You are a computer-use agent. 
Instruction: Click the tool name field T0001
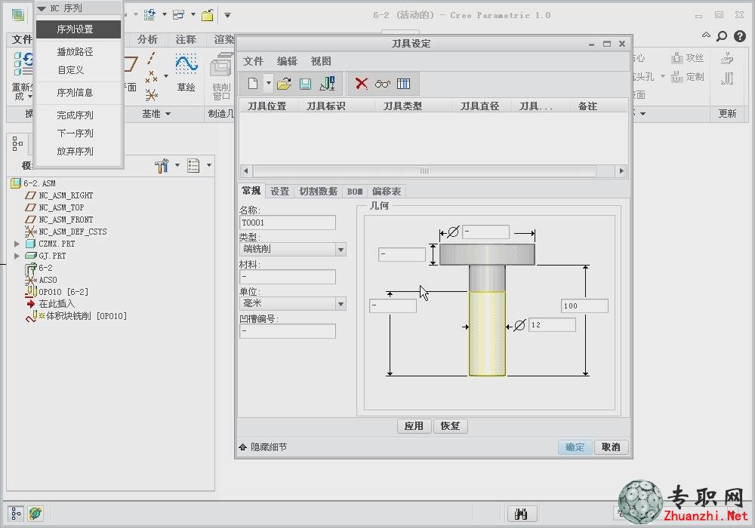click(288, 223)
